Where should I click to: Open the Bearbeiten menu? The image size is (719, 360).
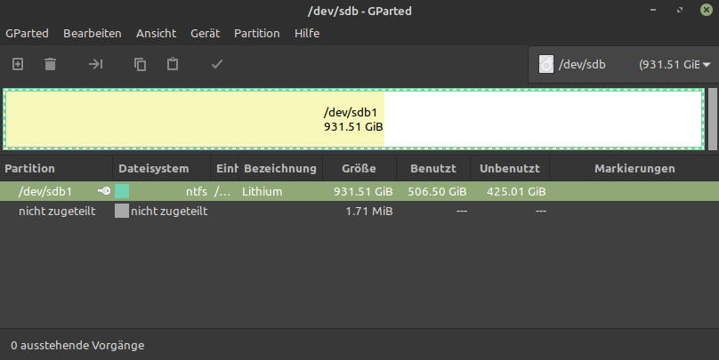(x=92, y=33)
